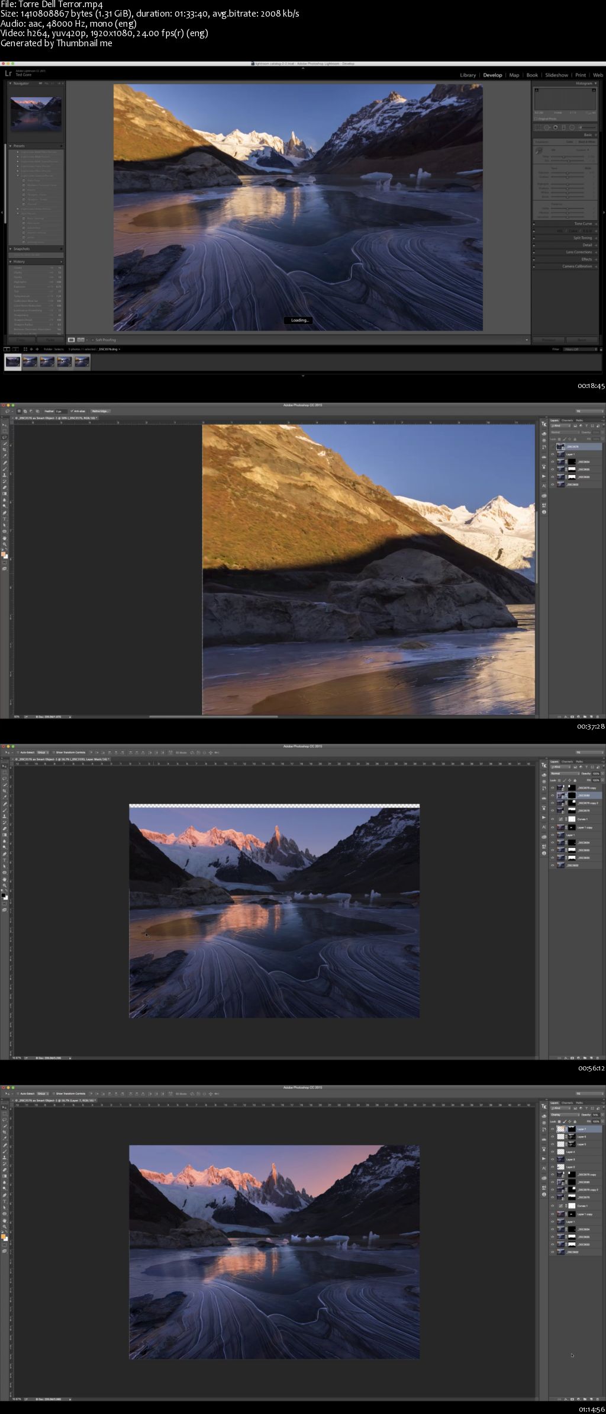
Task: Pick the white balance eyedropper in Lightroom Basic panel
Action: (x=539, y=150)
